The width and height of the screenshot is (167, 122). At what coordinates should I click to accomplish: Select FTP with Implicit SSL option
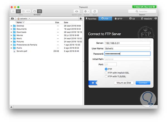pyautogui.click(x=106, y=73)
